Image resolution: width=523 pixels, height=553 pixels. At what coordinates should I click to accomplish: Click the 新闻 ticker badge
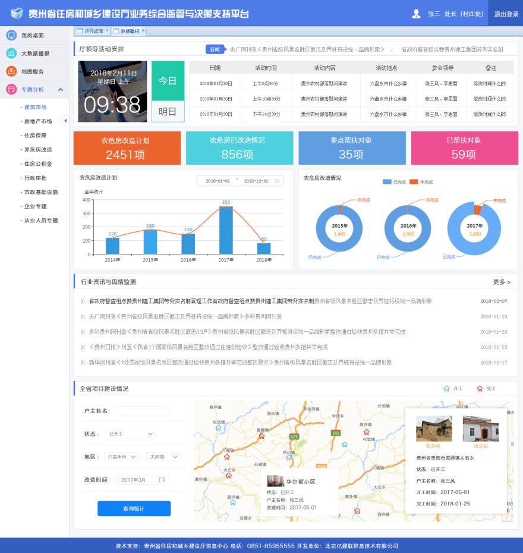tap(215, 49)
